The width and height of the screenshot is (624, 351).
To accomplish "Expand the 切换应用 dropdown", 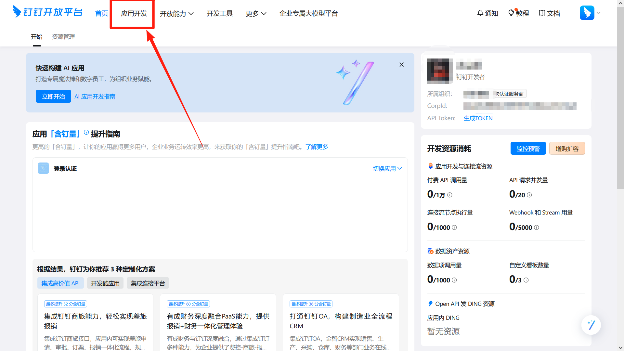I will coord(387,168).
